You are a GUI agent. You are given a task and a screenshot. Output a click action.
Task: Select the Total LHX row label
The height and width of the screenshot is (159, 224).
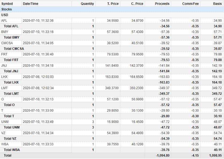click(x=11, y=82)
